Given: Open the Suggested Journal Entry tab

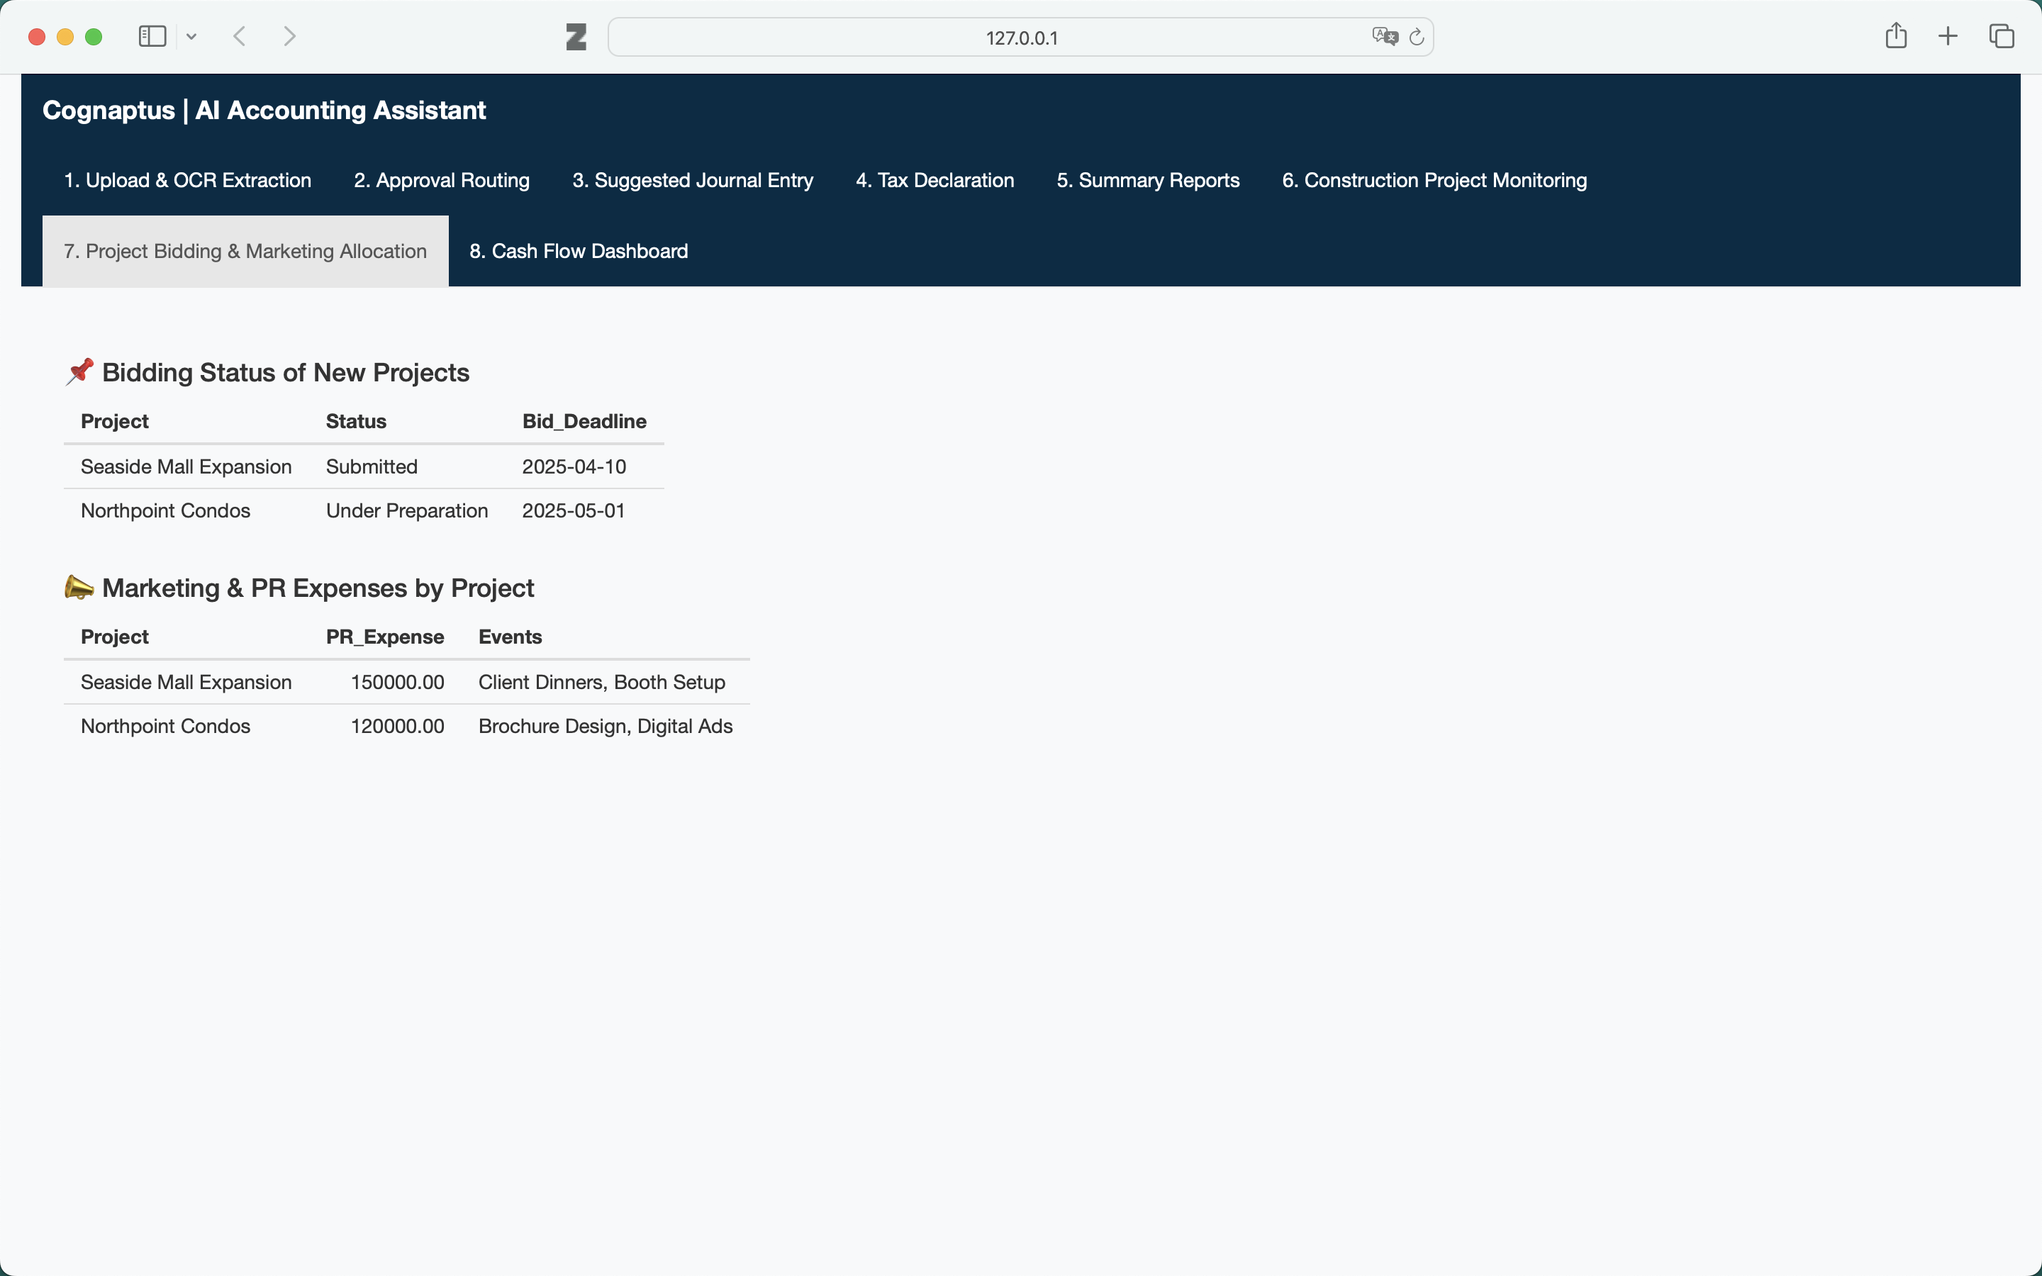Looking at the screenshot, I should pyautogui.click(x=693, y=180).
